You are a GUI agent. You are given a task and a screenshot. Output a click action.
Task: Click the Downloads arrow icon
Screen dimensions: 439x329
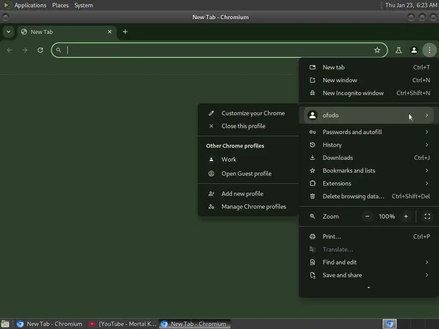pyautogui.click(x=313, y=158)
